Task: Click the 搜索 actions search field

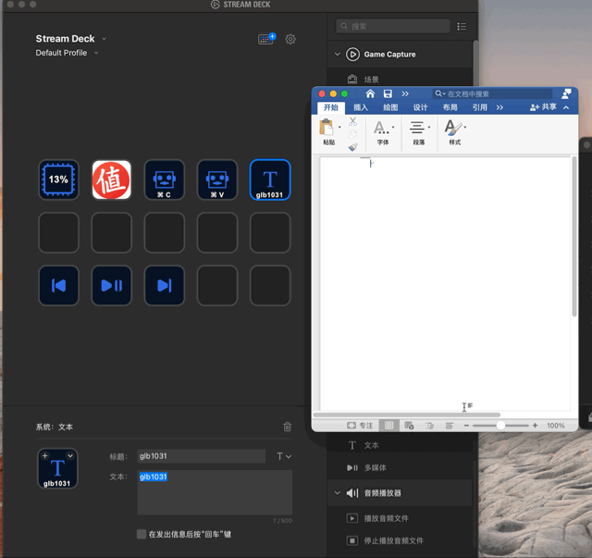Action: (393, 26)
